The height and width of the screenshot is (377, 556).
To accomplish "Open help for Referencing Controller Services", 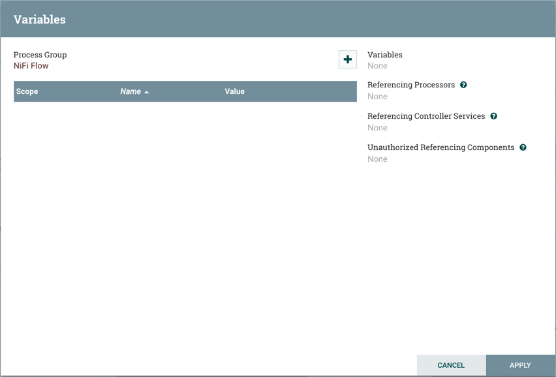I will (x=494, y=116).
